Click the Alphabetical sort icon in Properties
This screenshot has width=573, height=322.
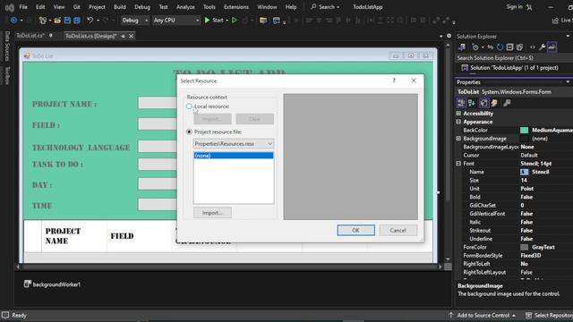tap(472, 103)
